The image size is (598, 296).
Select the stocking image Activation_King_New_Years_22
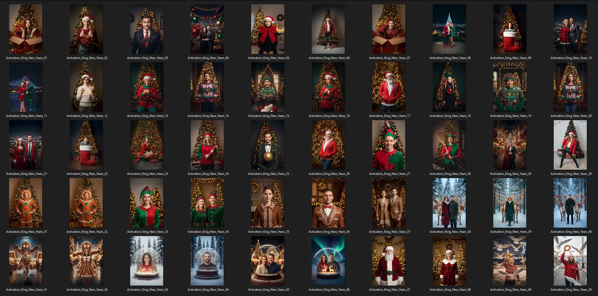click(86, 145)
